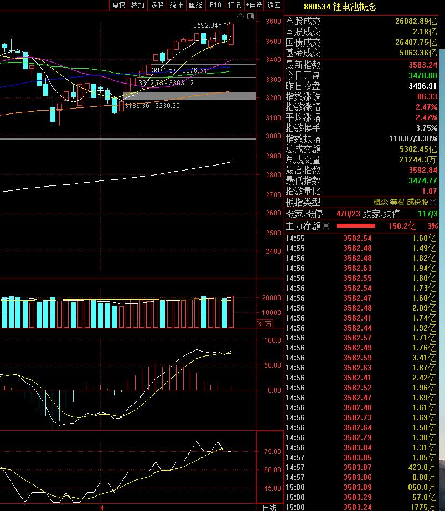Click the 标记 mark button

pyautogui.click(x=234, y=5)
